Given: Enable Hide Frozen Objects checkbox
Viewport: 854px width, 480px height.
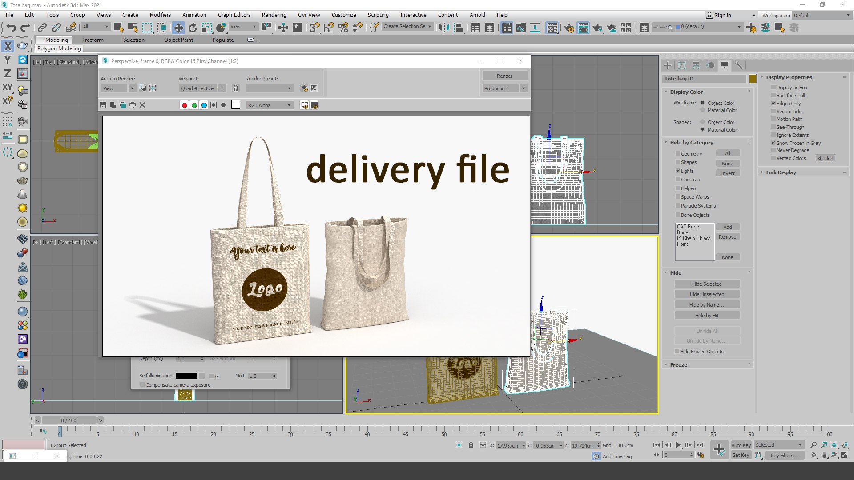Looking at the screenshot, I should [x=677, y=352].
